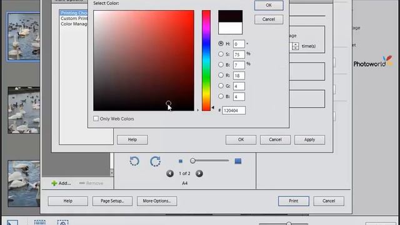Click the small zoom-out image icon
This screenshot has height=225, width=400.
[x=181, y=161]
